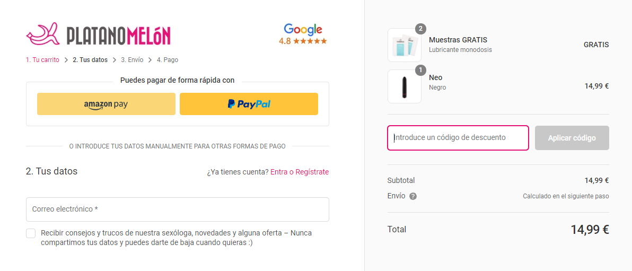Select the 2. Tus datos step
Image resolution: width=632 pixels, height=271 pixels.
click(x=90, y=60)
